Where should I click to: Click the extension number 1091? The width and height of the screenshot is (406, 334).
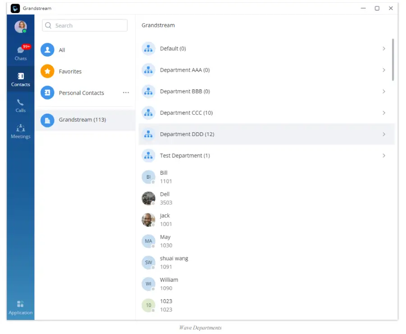166,267
